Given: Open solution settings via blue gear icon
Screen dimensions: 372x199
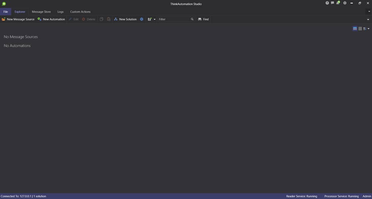Looking at the screenshot, I should tap(142, 19).
